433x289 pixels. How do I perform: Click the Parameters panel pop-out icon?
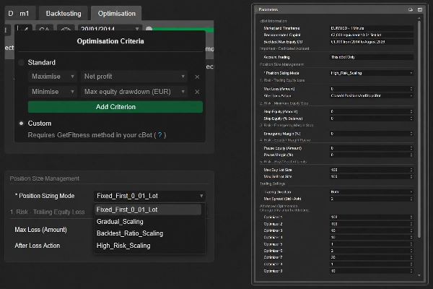[x=411, y=9]
